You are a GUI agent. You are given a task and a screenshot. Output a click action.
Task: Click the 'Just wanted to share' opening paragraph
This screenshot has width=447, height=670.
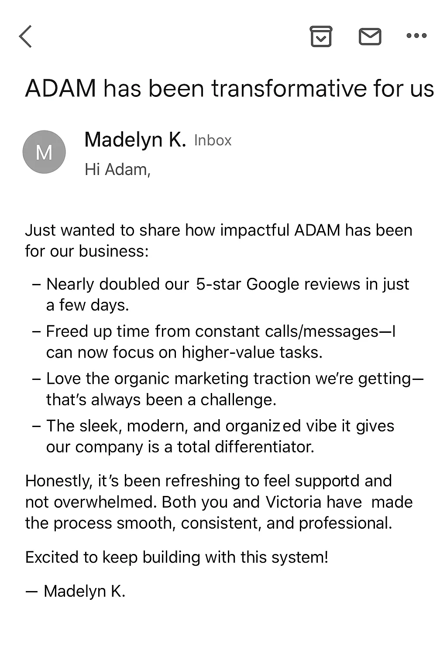tap(219, 240)
